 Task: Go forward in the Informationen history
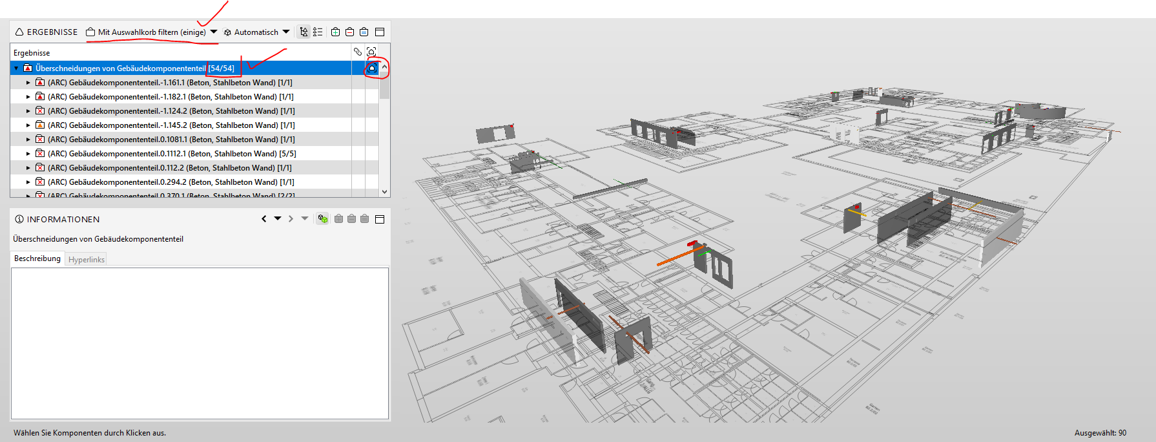(291, 219)
